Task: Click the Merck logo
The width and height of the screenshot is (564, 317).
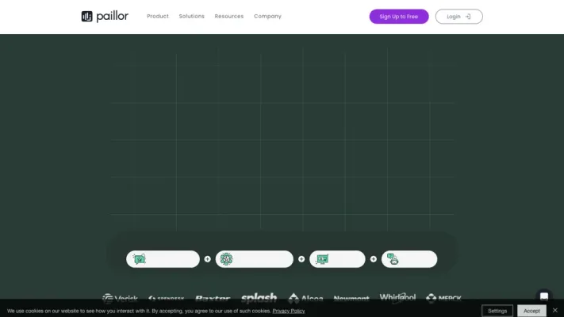Action: (443, 299)
